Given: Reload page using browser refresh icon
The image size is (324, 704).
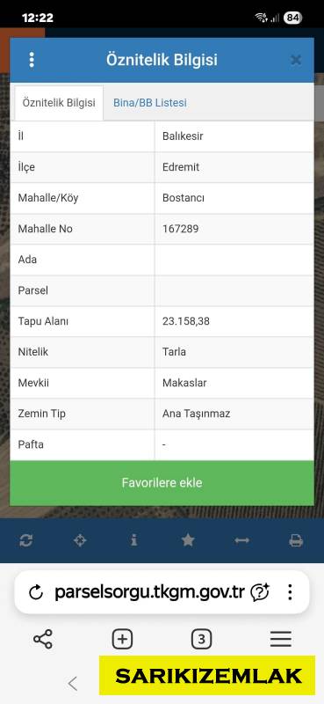Looking at the screenshot, I should coord(36,592).
